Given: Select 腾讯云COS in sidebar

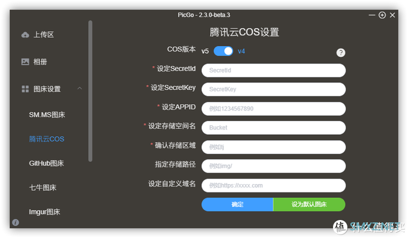Looking at the screenshot, I should pyautogui.click(x=47, y=139).
